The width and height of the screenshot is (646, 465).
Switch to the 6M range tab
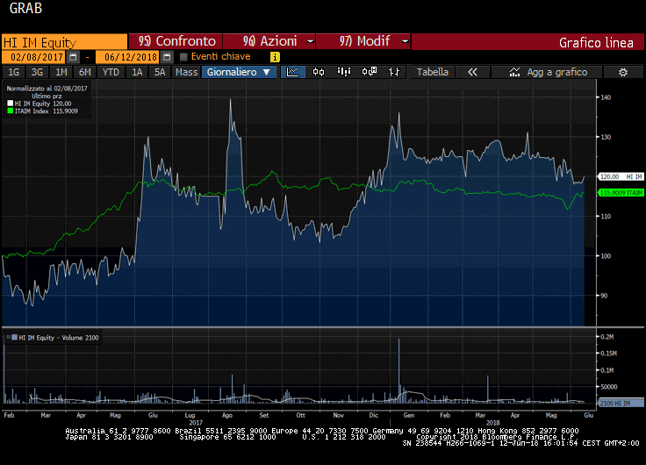tap(84, 72)
